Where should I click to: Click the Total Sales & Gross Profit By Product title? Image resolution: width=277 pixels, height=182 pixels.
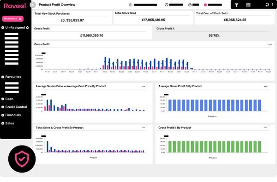pyautogui.click(x=60, y=128)
